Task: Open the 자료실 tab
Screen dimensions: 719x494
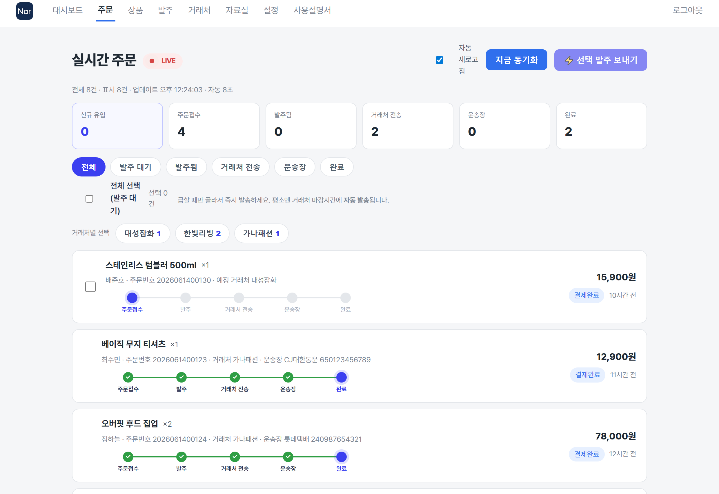Action: pos(237,10)
